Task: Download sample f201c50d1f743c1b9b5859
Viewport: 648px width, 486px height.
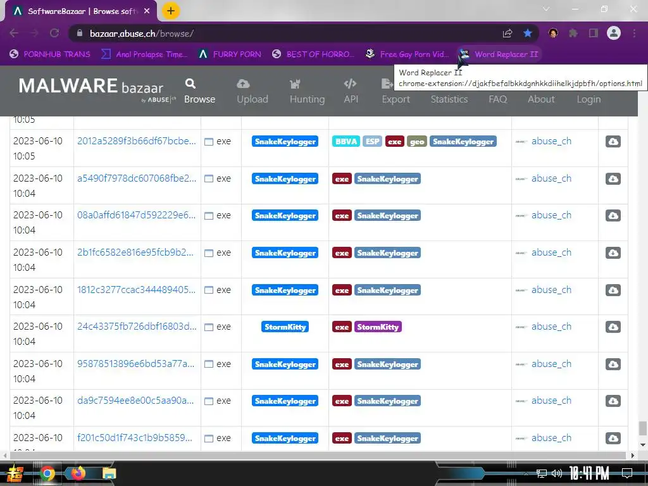Action: (613, 438)
